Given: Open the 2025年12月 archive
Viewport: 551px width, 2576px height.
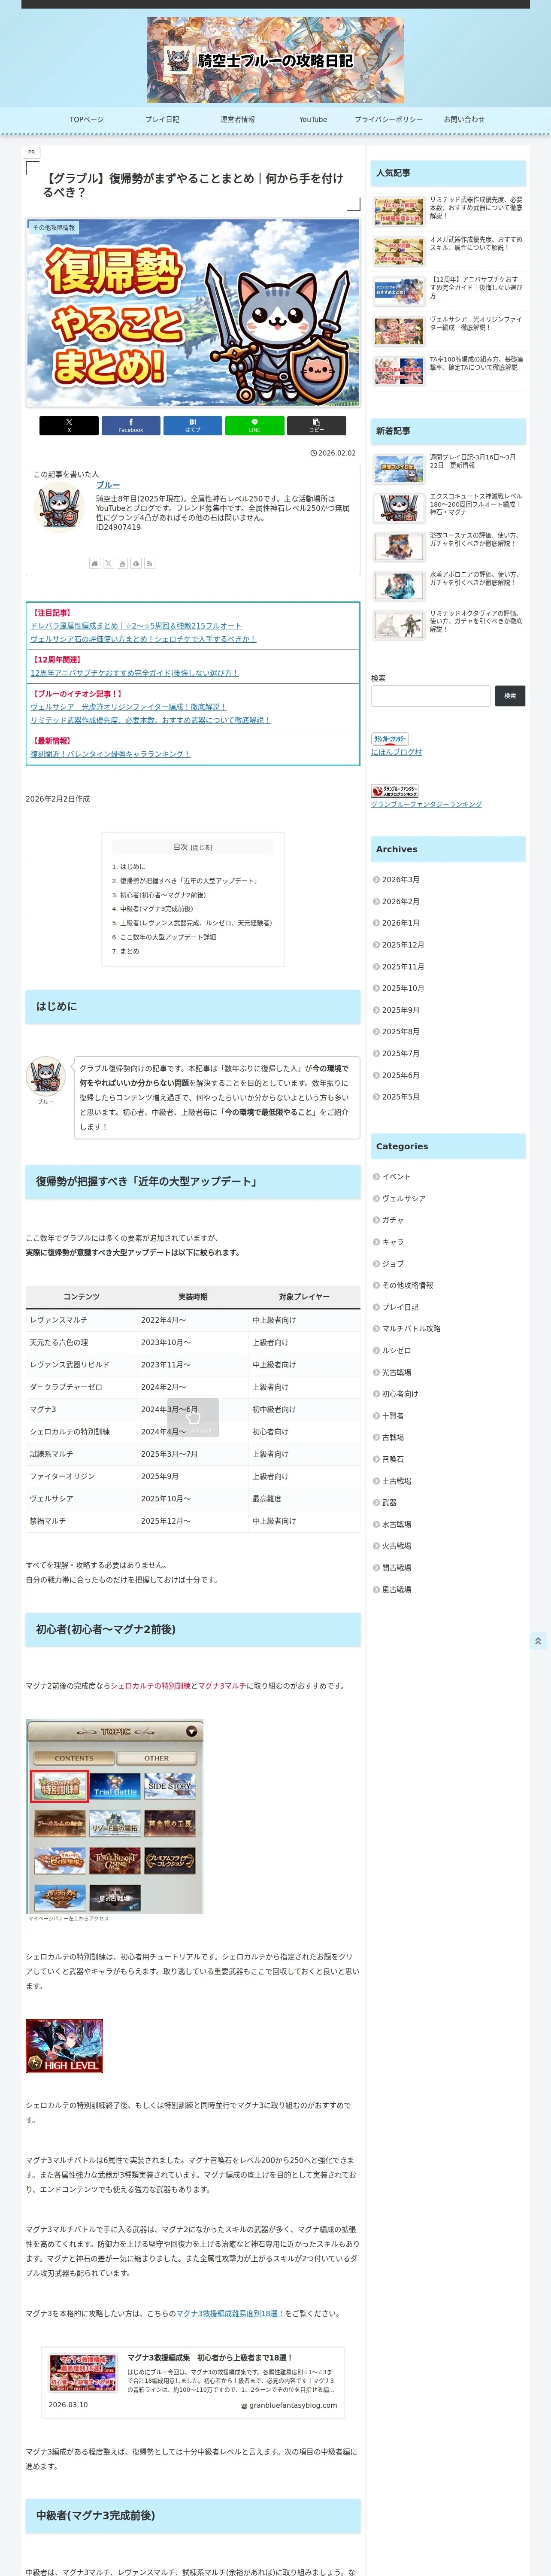Looking at the screenshot, I should point(402,945).
